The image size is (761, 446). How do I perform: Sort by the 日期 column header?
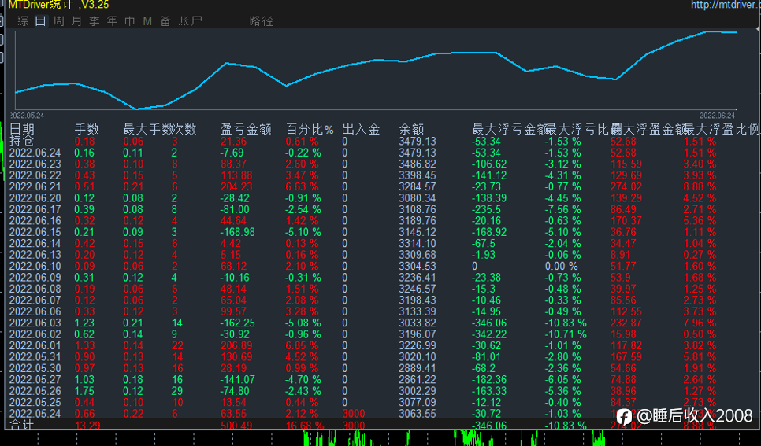(22, 129)
